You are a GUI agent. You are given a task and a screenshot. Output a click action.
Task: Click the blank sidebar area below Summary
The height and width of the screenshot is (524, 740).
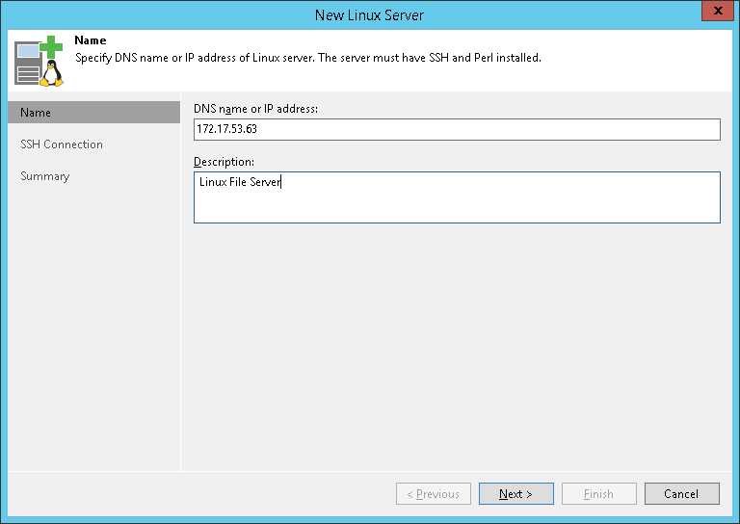point(93,327)
